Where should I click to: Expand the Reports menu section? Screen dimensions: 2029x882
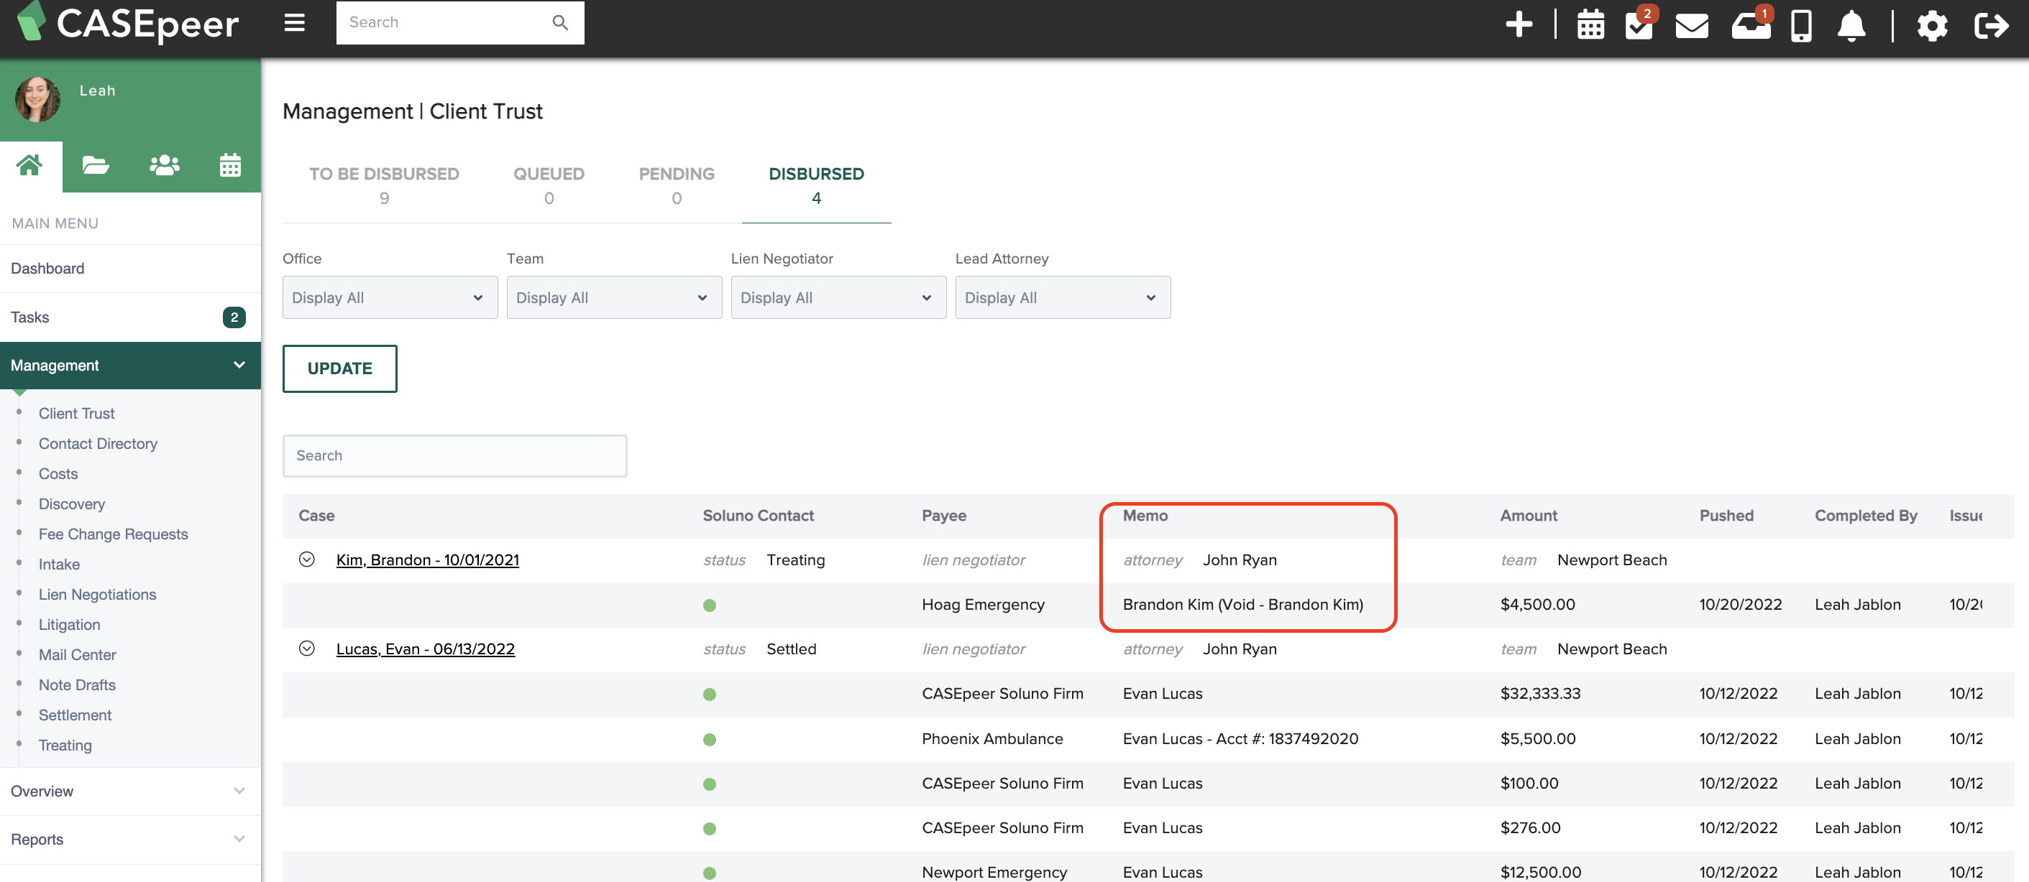[x=130, y=839]
